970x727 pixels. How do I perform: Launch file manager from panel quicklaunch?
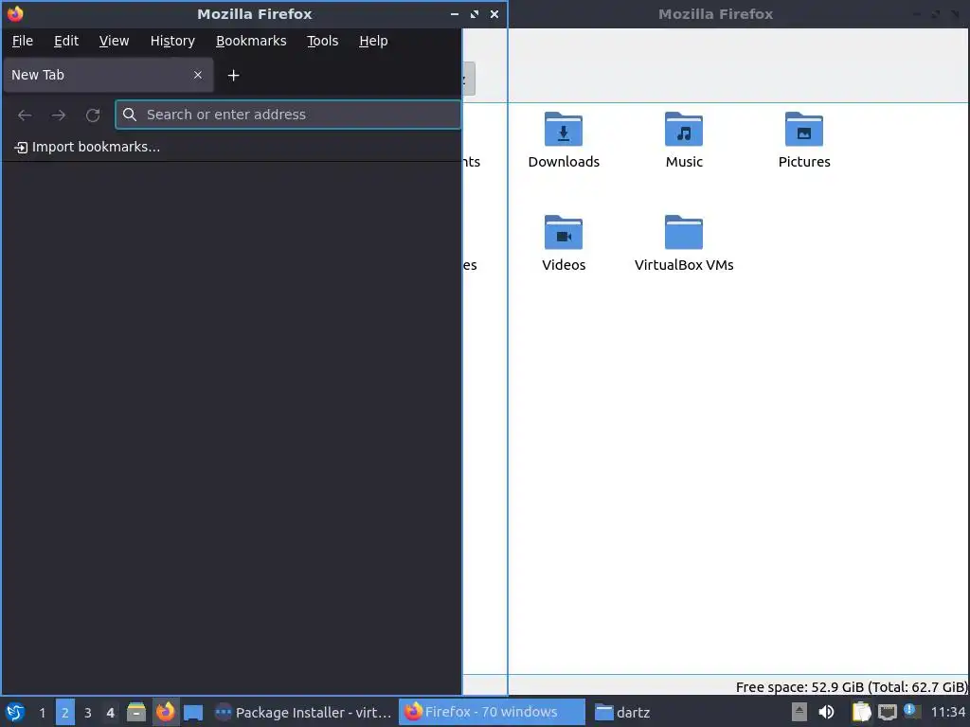click(136, 712)
